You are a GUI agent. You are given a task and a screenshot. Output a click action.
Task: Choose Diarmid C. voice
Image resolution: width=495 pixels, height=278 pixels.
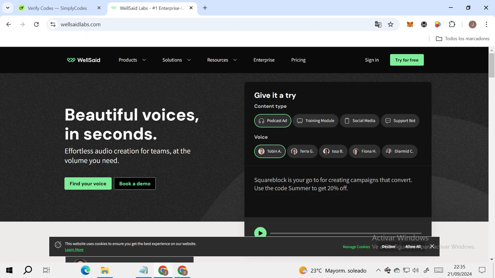point(400,151)
